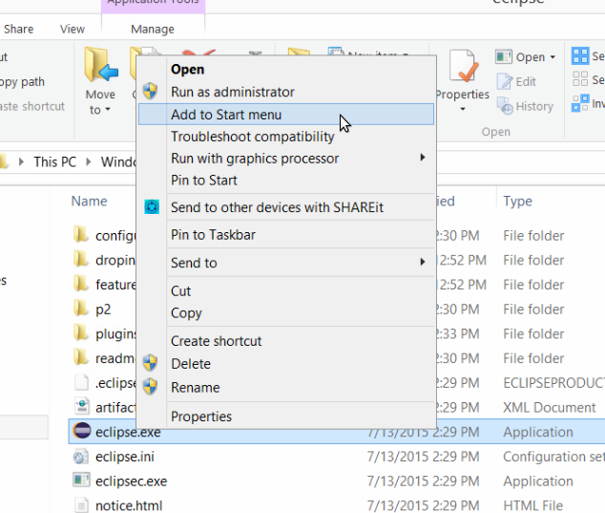The width and height of the screenshot is (605, 513).
Task: Select the notice.html file icon
Action: coord(81,505)
